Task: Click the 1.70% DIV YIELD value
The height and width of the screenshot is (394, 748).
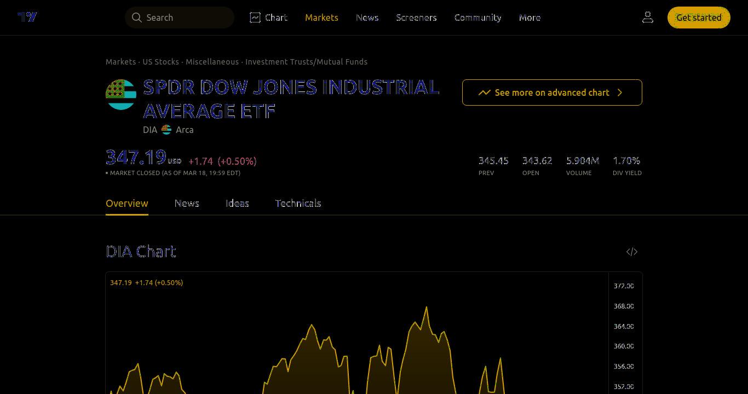Action: [x=626, y=160]
